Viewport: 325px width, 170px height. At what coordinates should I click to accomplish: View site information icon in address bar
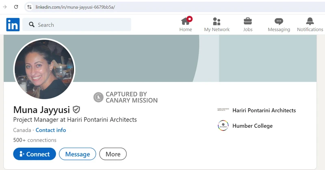tap(29, 7)
